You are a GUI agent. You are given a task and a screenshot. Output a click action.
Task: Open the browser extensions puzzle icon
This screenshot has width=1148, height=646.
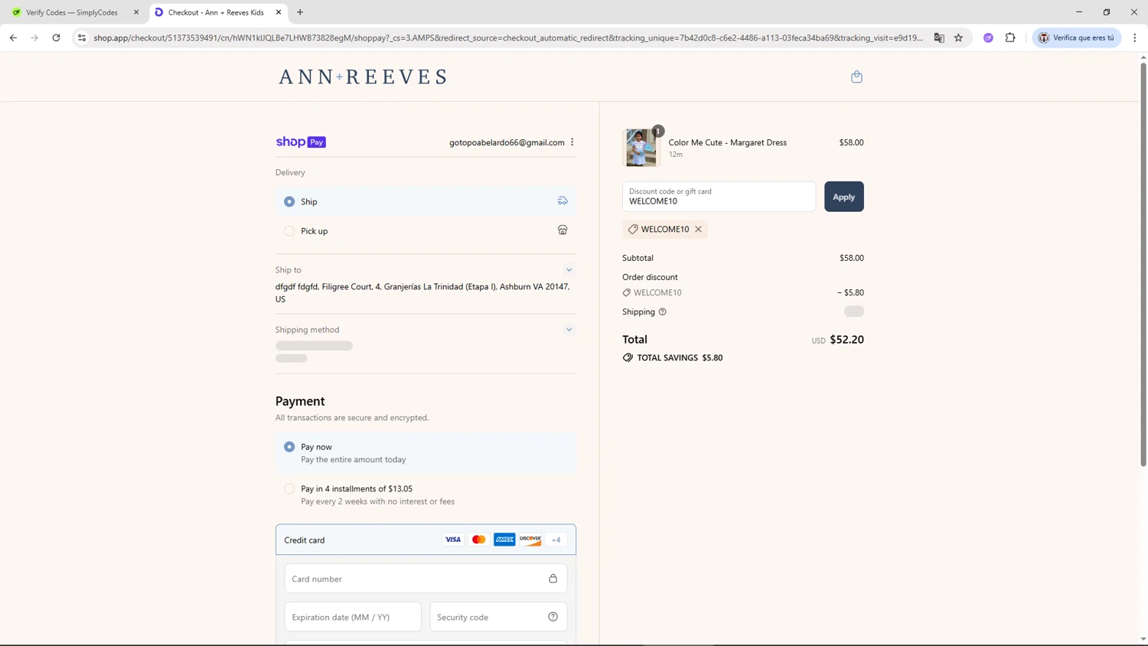(1010, 38)
